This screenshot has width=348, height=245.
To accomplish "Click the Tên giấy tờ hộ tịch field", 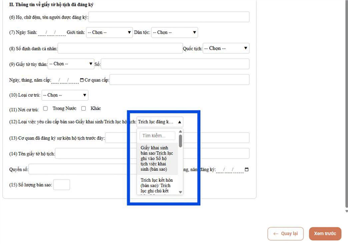I will [x=152, y=153].
